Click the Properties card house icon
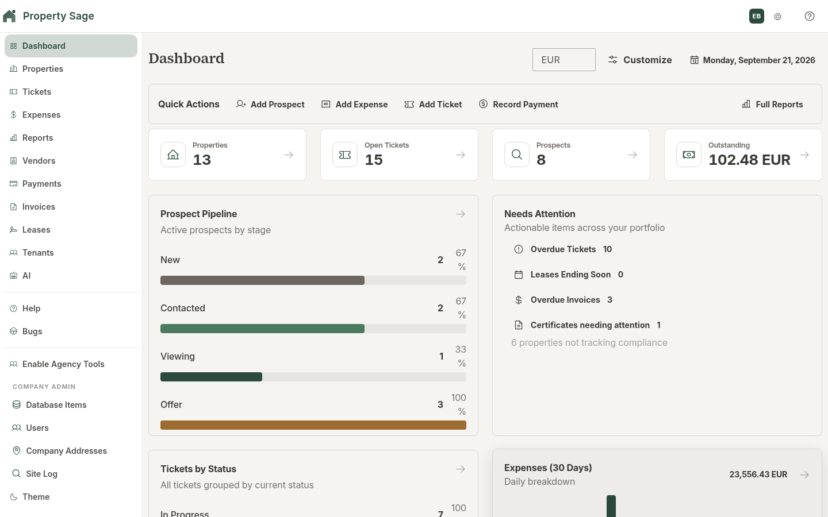 173,155
